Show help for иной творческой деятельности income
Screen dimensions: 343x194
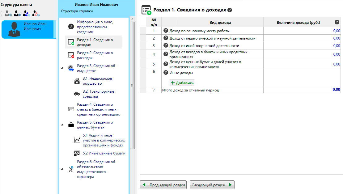tap(166, 45)
